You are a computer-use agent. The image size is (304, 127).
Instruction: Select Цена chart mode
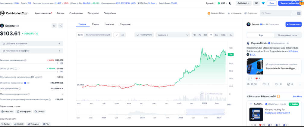pos(80,35)
